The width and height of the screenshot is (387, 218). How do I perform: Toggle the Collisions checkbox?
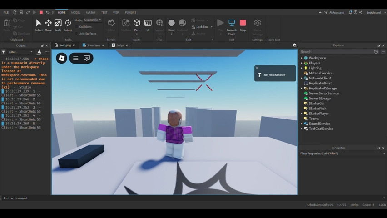coord(76,27)
